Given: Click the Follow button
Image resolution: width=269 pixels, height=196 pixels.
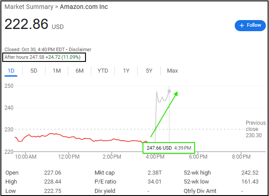Looking at the screenshot, I should (250, 25).
